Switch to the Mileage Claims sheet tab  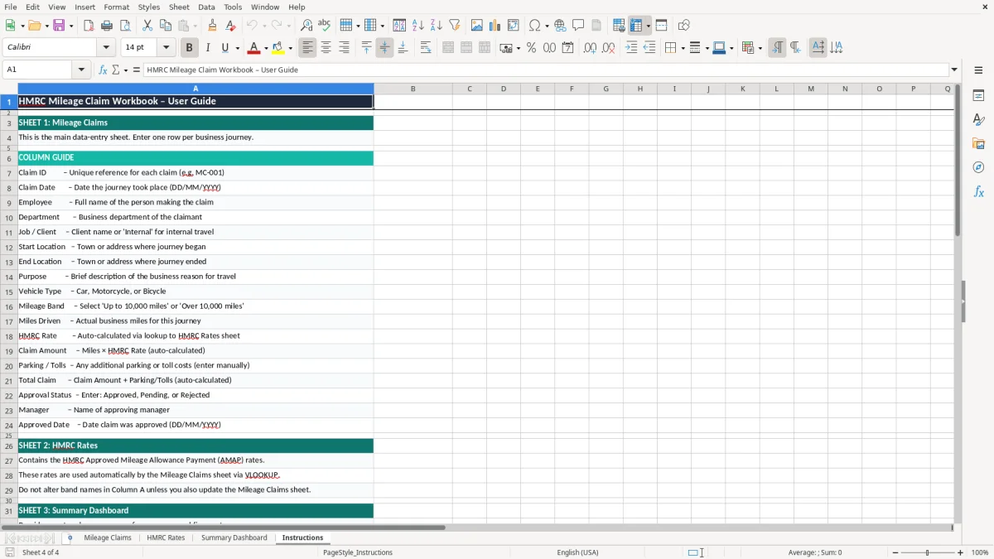click(x=108, y=537)
